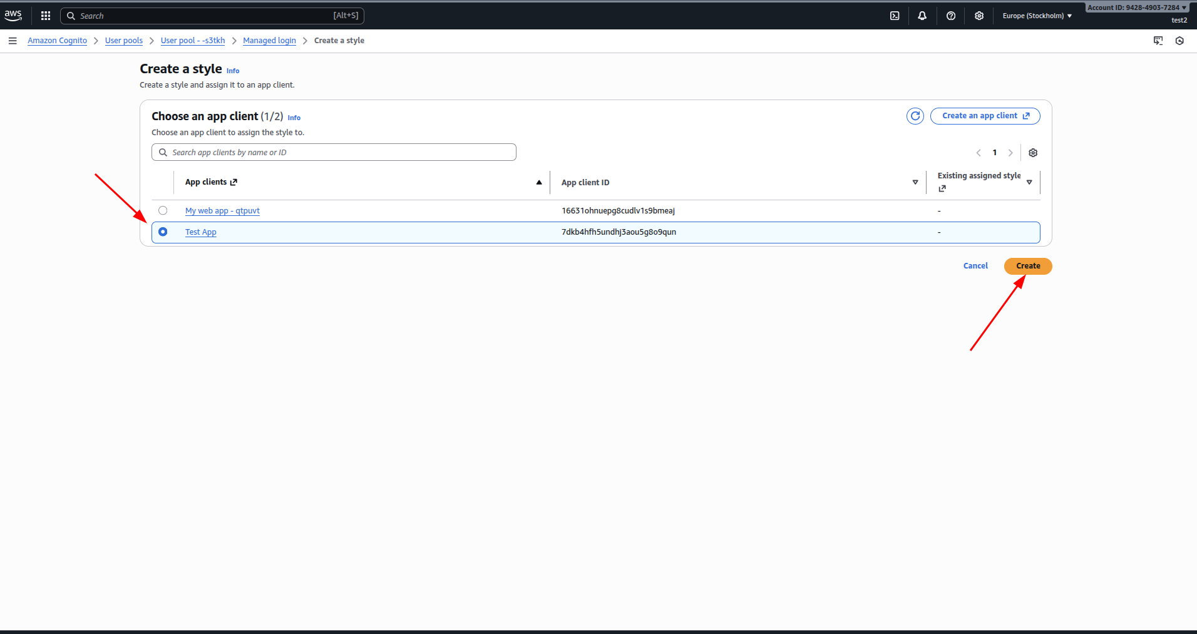Open the notifications bell
This screenshot has width=1197, height=634.
coord(922,16)
